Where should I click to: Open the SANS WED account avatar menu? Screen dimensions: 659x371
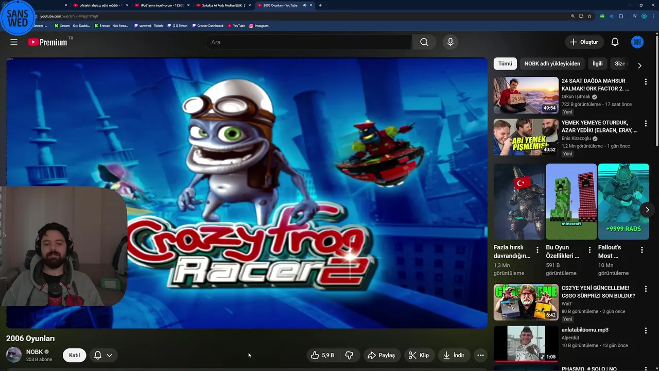click(637, 42)
